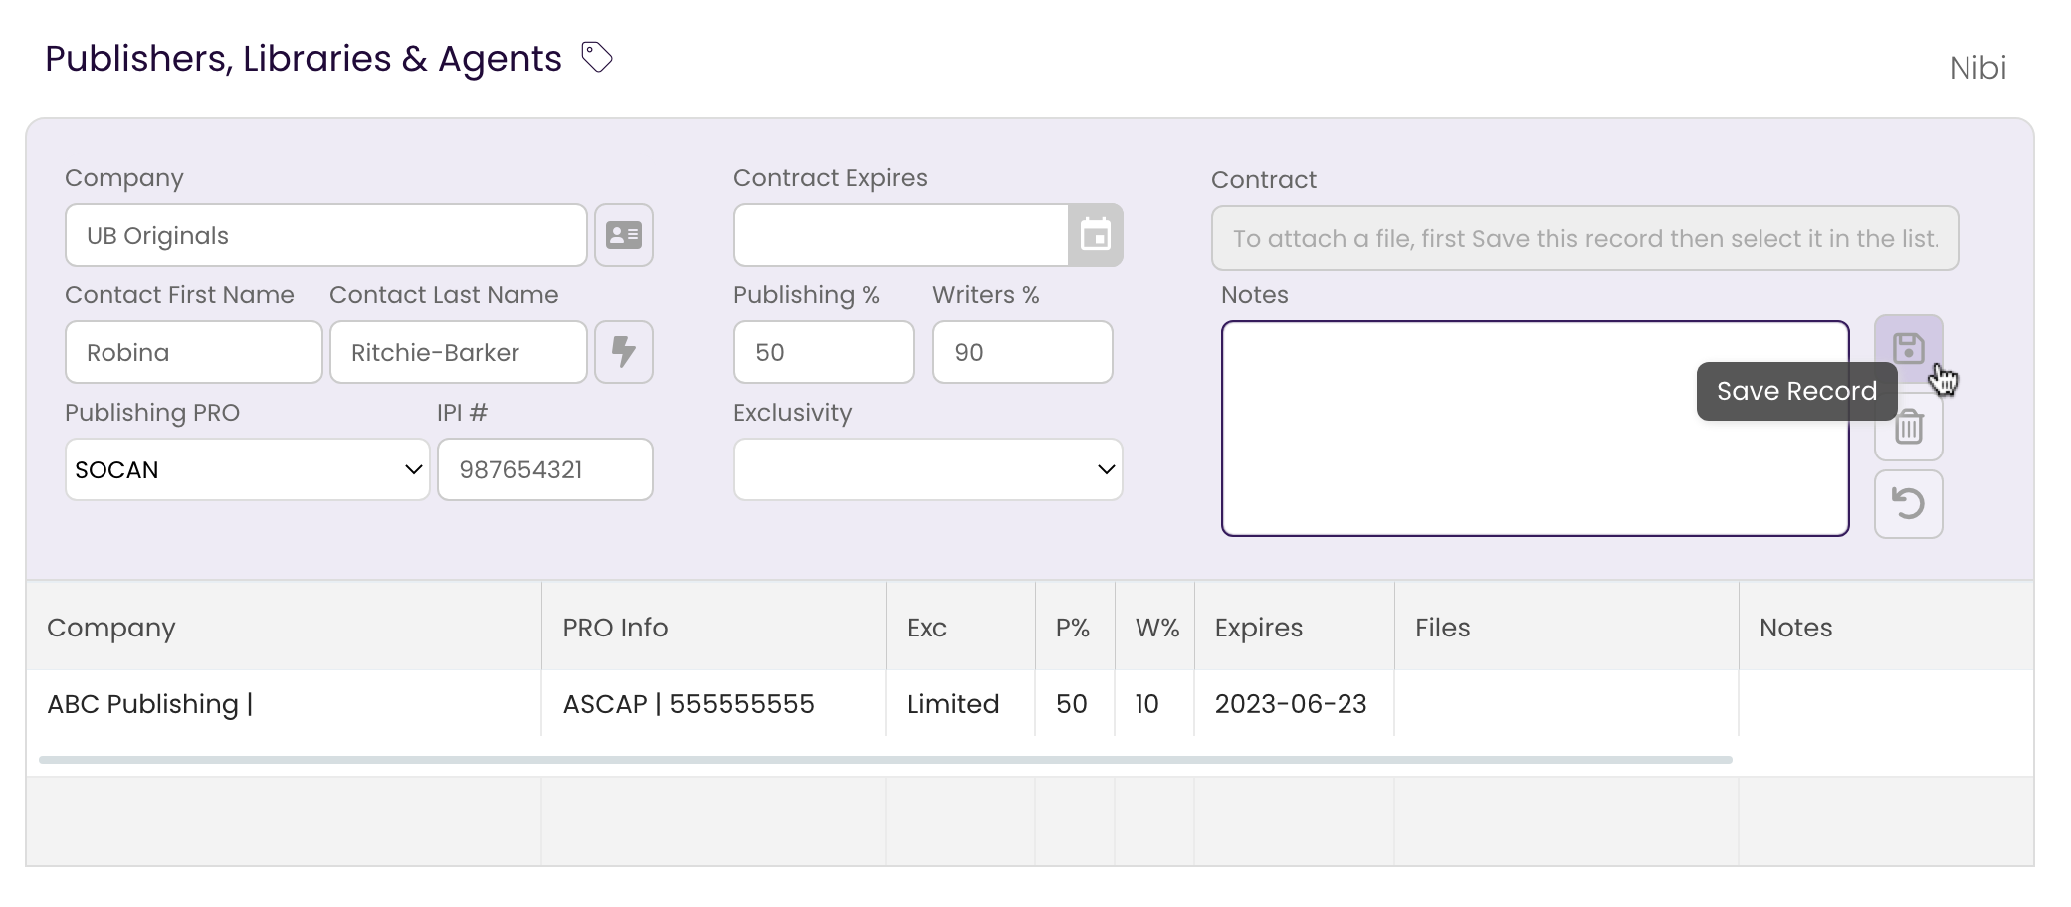This screenshot has width=2071, height=907.
Task: Click inside the Notes text area
Action: [1536, 429]
